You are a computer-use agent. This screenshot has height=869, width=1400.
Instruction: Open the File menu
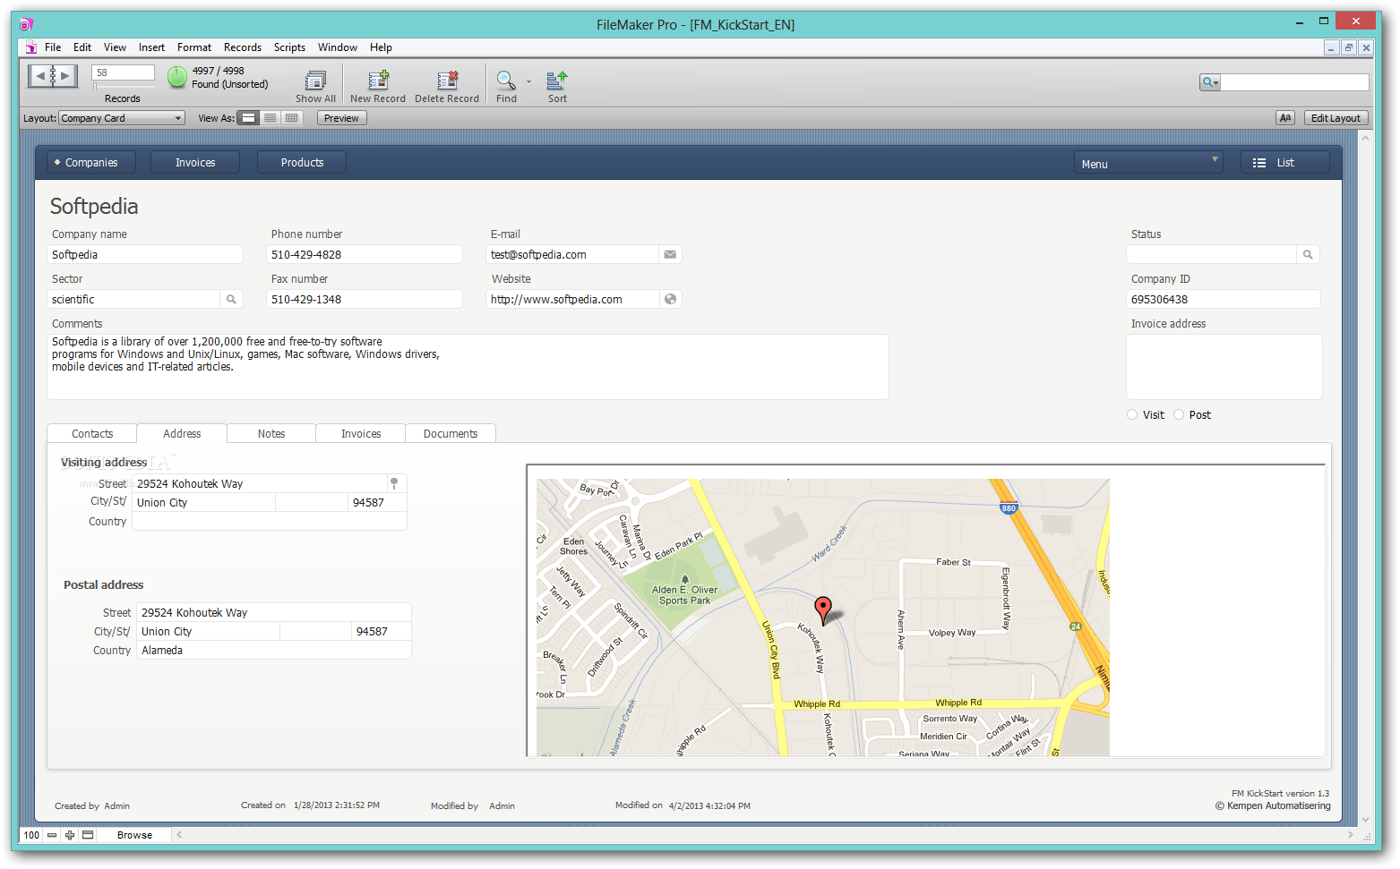53,47
